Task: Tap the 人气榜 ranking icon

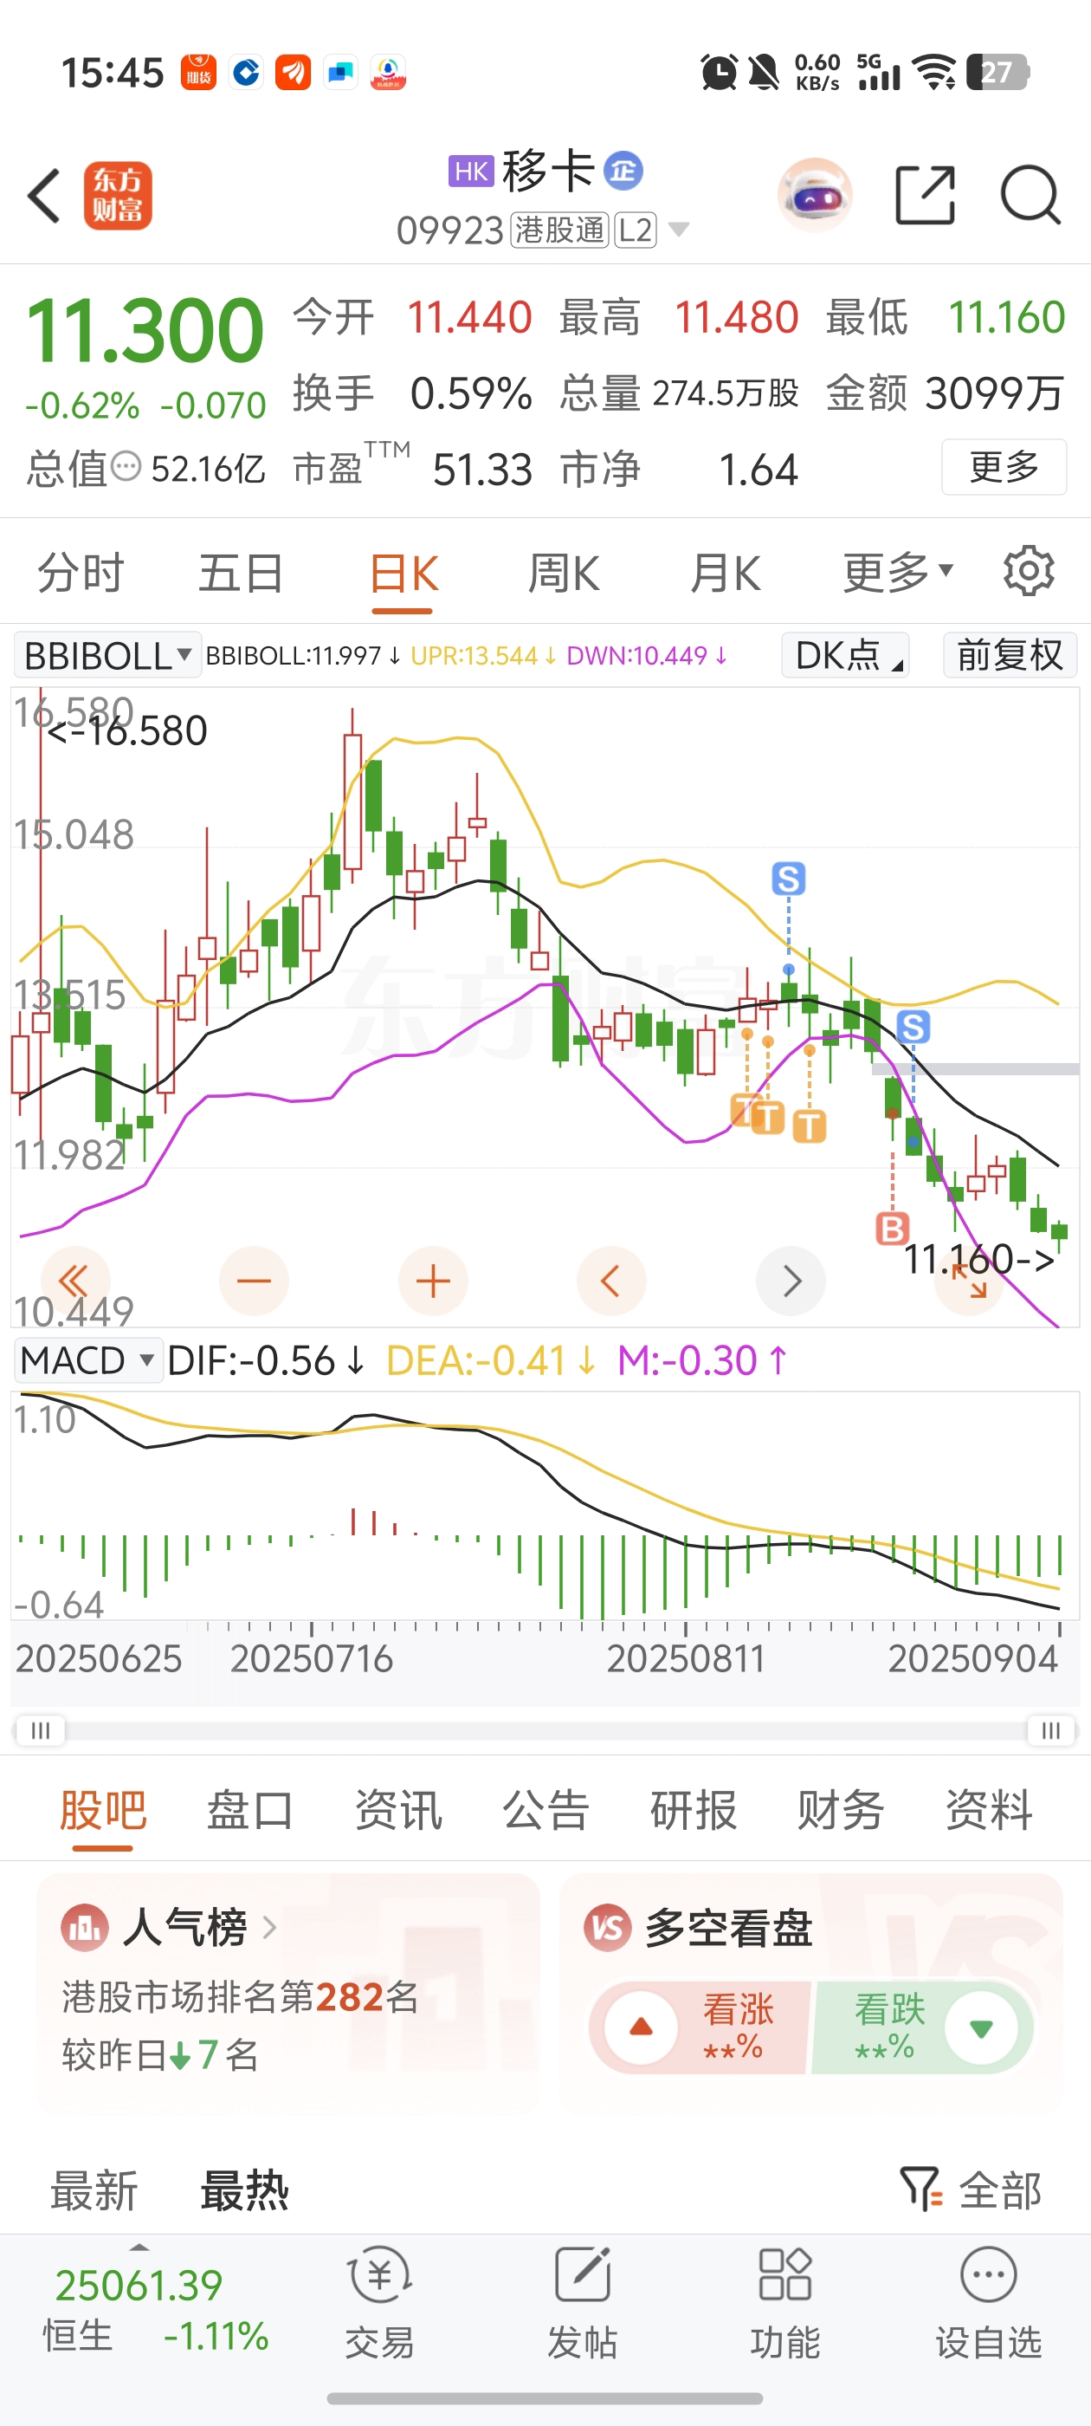Action: pyautogui.click(x=85, y=1927)
